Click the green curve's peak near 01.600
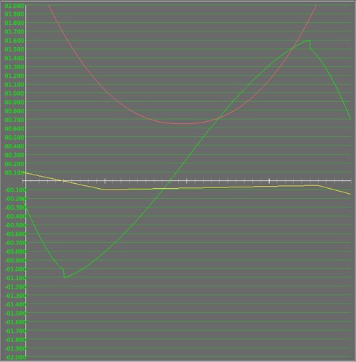Screen dimensions: 356x362 click(x=309, y=41)
